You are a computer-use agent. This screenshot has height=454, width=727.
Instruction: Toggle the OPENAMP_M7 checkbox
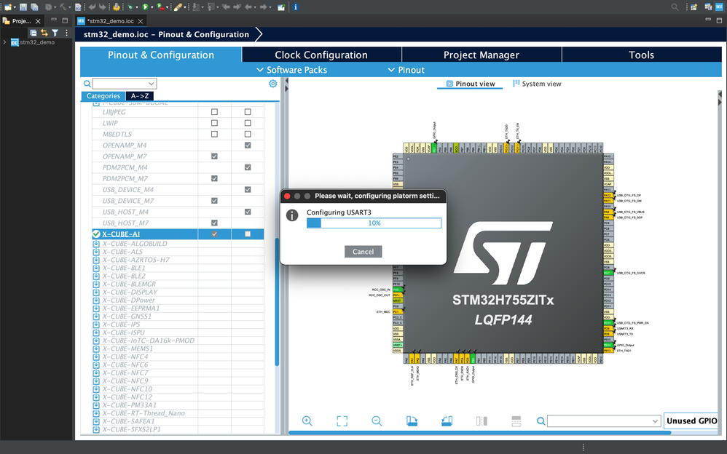click(x=214, y=156)
